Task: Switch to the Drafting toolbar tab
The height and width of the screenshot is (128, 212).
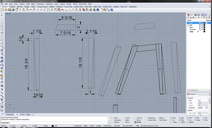Action: (116, 7)
